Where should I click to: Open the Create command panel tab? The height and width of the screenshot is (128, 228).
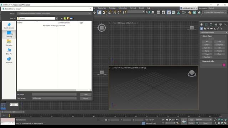click(201, 25)
